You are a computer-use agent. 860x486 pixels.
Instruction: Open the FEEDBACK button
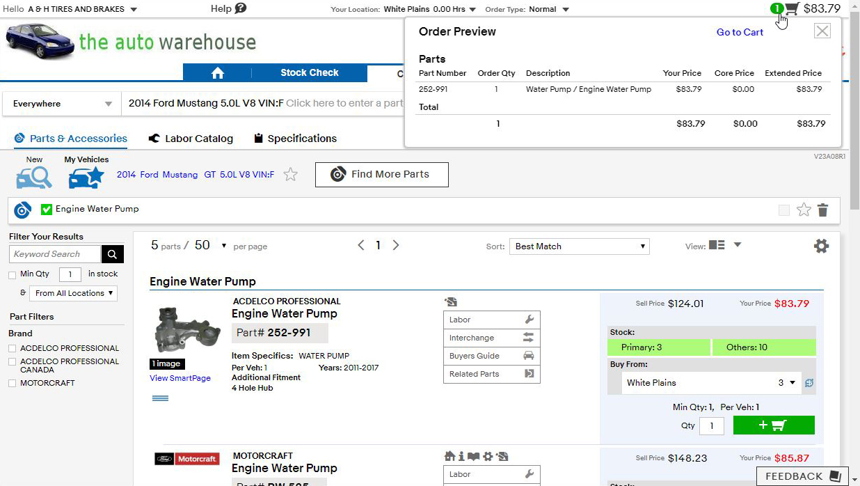(x=803, y=476)
